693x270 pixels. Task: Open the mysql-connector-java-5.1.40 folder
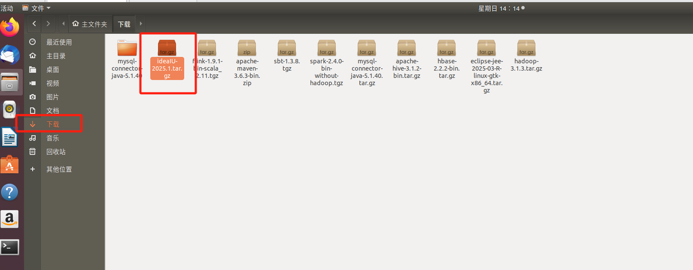[x=127, y=48]
